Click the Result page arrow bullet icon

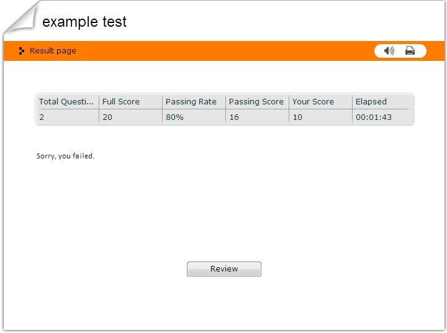click(22, 51)
